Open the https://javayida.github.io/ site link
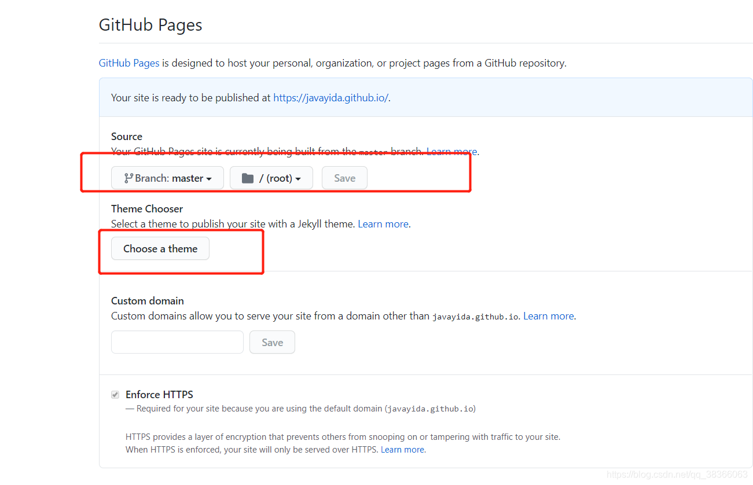 coord(330,98)
